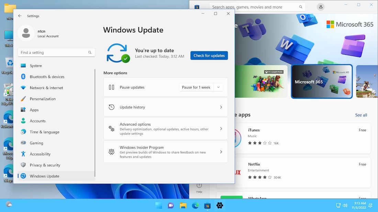Click the Windows Insider Program icon
Screen dimensions: 378x212
pos(111,152)
